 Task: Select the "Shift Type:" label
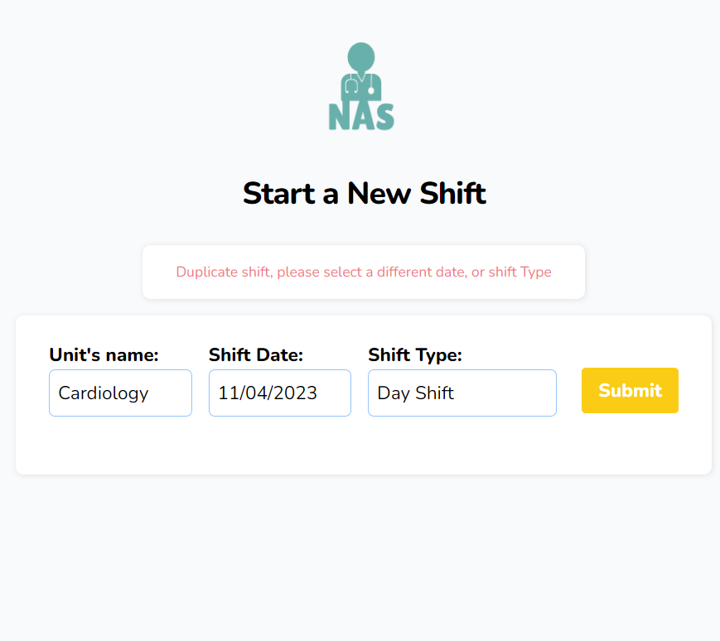coord(414,354)
